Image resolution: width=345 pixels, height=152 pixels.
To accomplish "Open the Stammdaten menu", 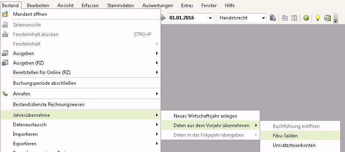I will coord(121,6).
